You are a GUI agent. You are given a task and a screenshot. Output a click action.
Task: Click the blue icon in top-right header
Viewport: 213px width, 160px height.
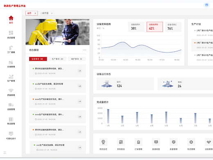206,5
